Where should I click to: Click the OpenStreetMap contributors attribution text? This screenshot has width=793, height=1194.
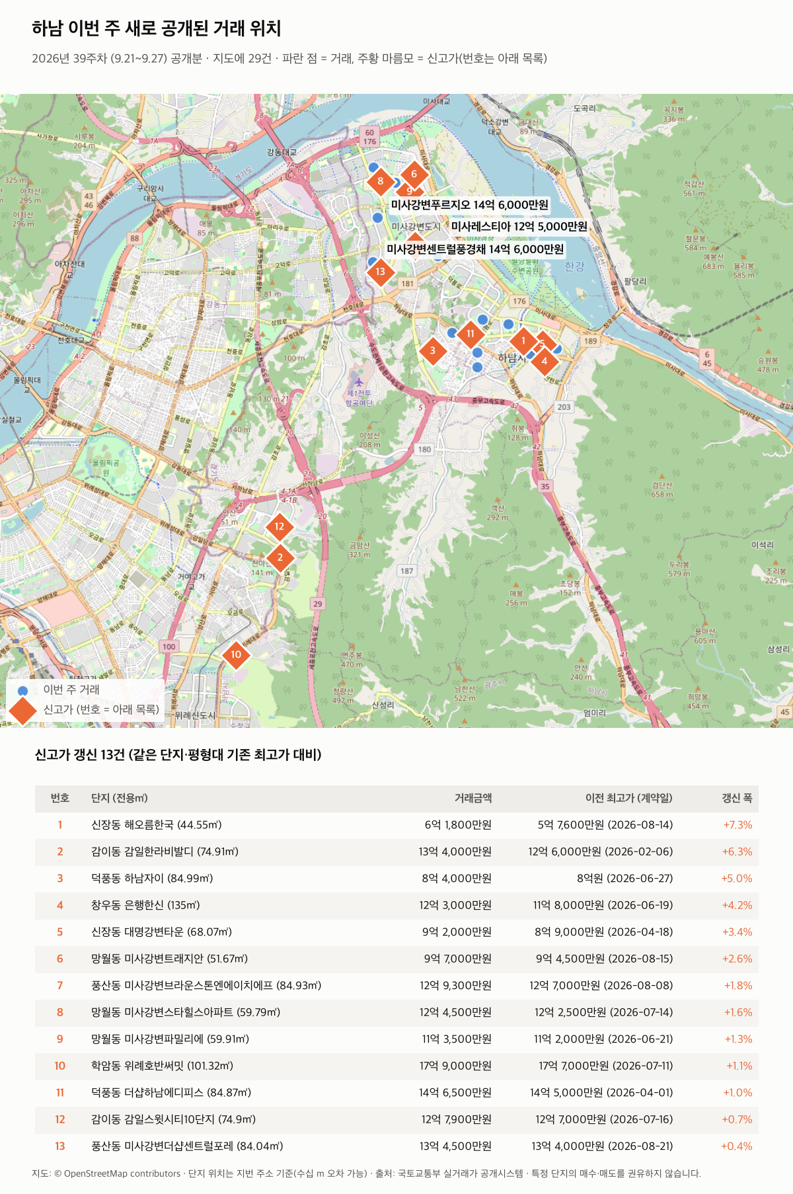pos(117,1174)
